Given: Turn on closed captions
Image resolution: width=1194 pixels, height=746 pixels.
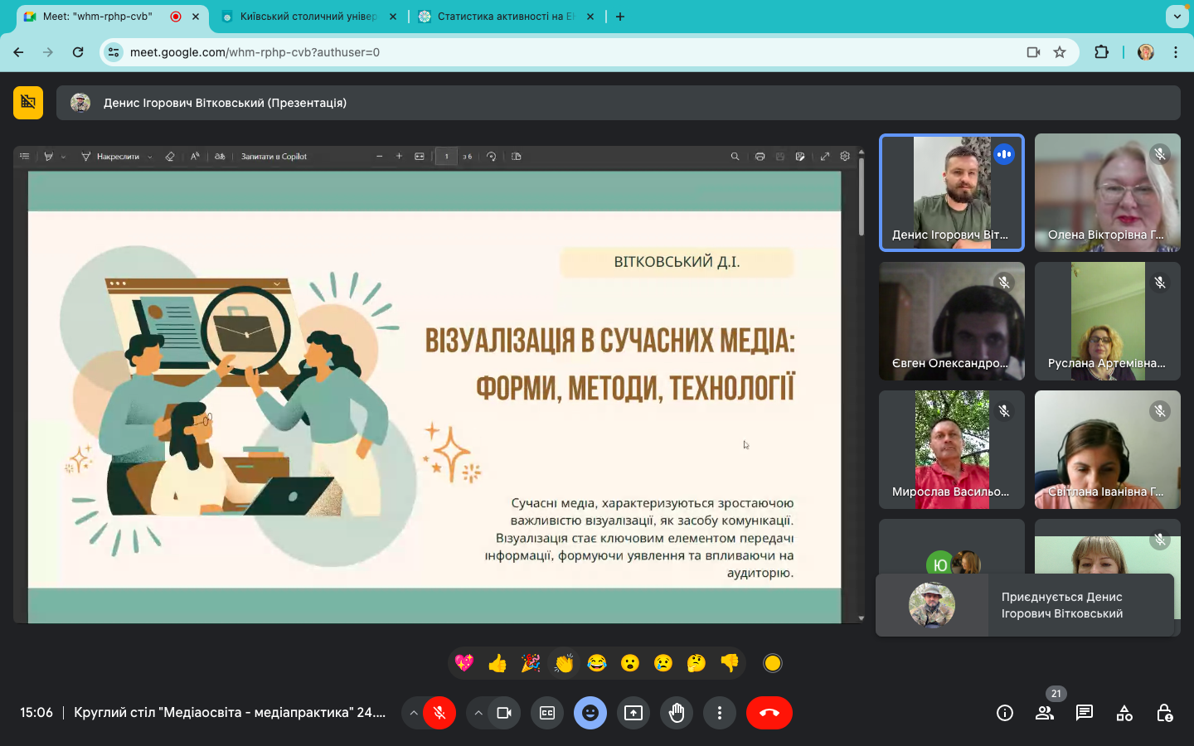Looking at the screenshot, I should [547, 713].
